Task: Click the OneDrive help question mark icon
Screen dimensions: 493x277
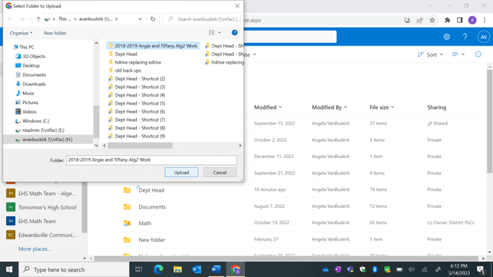Action: pos(465,37)
